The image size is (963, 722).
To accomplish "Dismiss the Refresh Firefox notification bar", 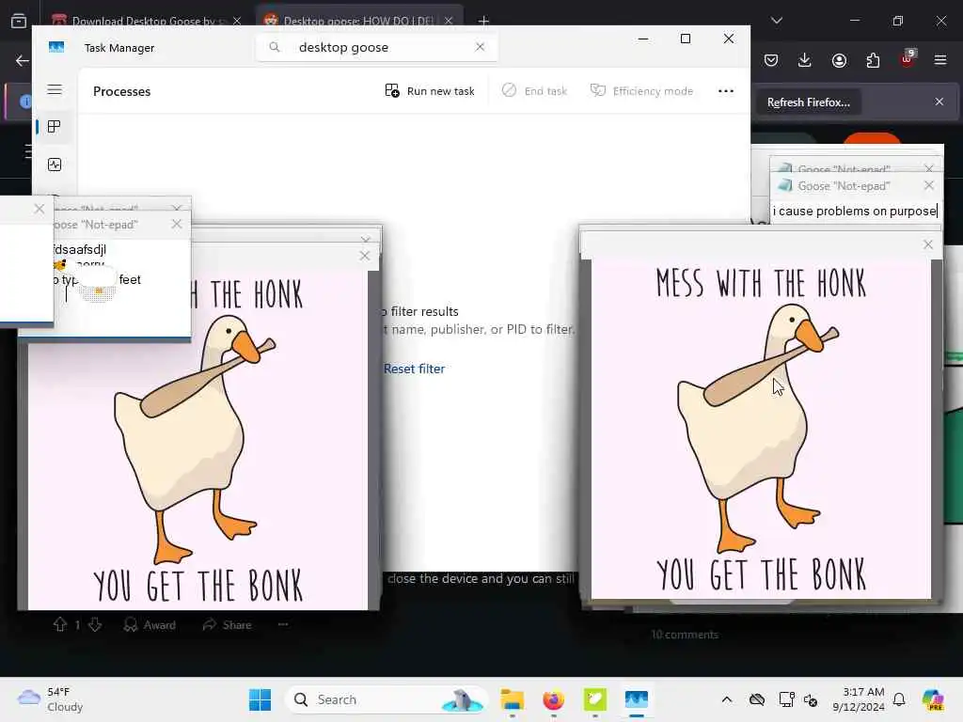I will tap(939, 102).
